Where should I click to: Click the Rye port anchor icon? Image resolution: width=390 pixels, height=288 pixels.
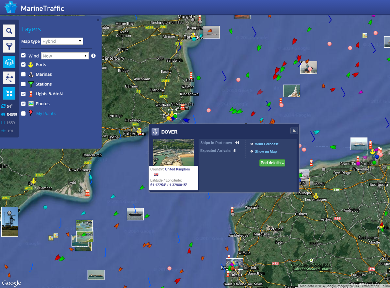coord(33,181)
